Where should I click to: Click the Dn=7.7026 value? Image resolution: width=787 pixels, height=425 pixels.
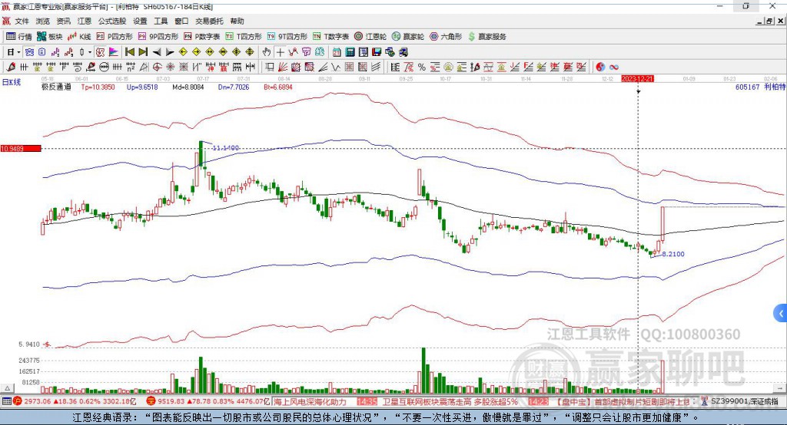pos(234,87)
